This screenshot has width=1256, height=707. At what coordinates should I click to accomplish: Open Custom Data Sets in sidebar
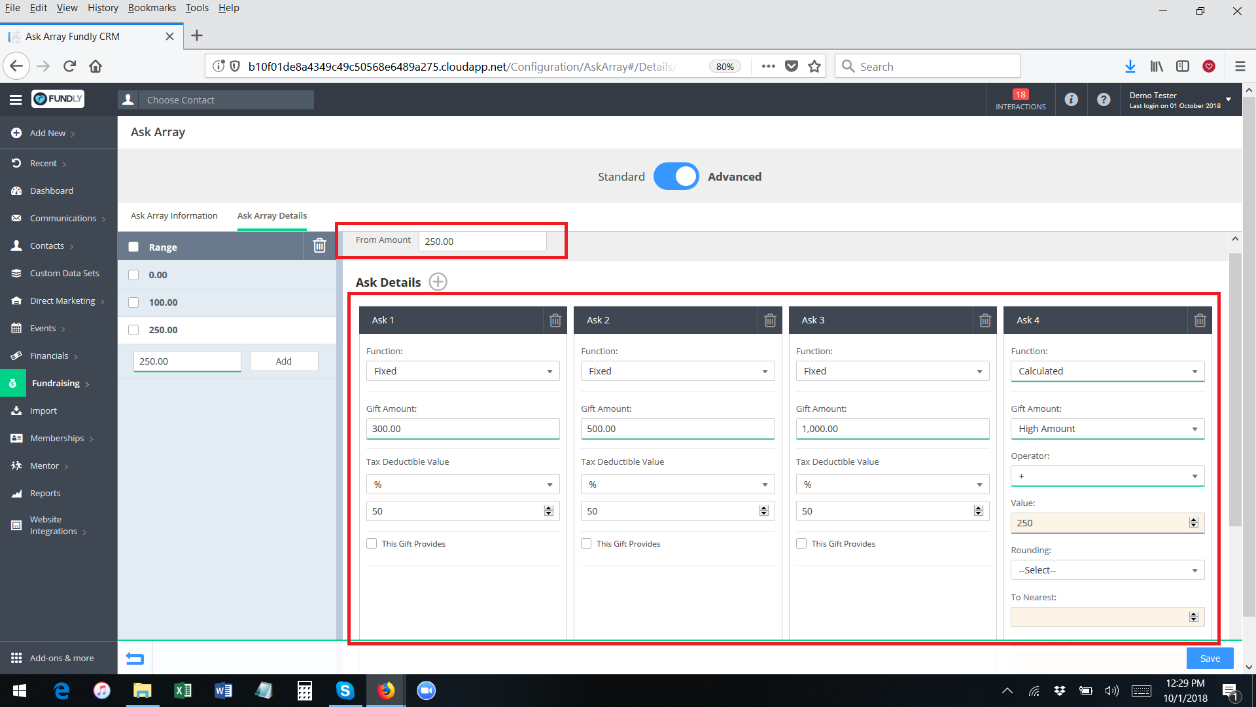coord(65,273)
